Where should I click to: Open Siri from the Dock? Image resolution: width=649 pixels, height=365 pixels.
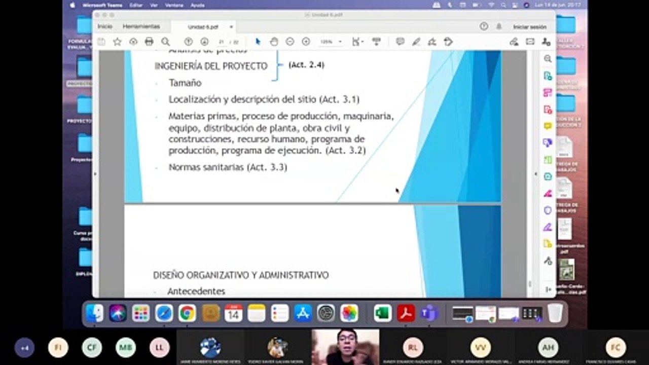click(x=118, y=313)
